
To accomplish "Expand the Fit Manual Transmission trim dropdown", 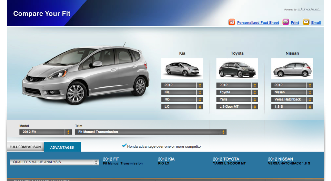I will 151,132.
